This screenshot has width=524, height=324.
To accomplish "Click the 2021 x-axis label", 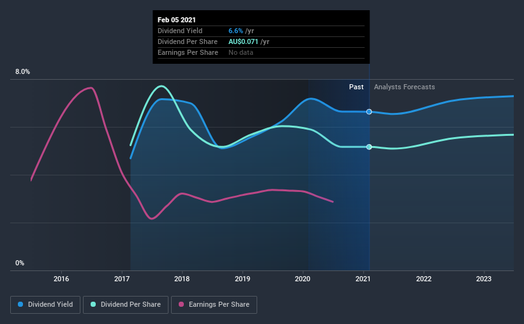I will point(363,279).
